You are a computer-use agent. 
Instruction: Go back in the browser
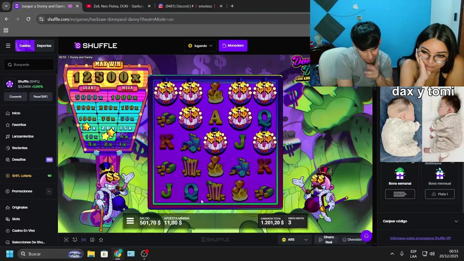[x=7, y=19]
